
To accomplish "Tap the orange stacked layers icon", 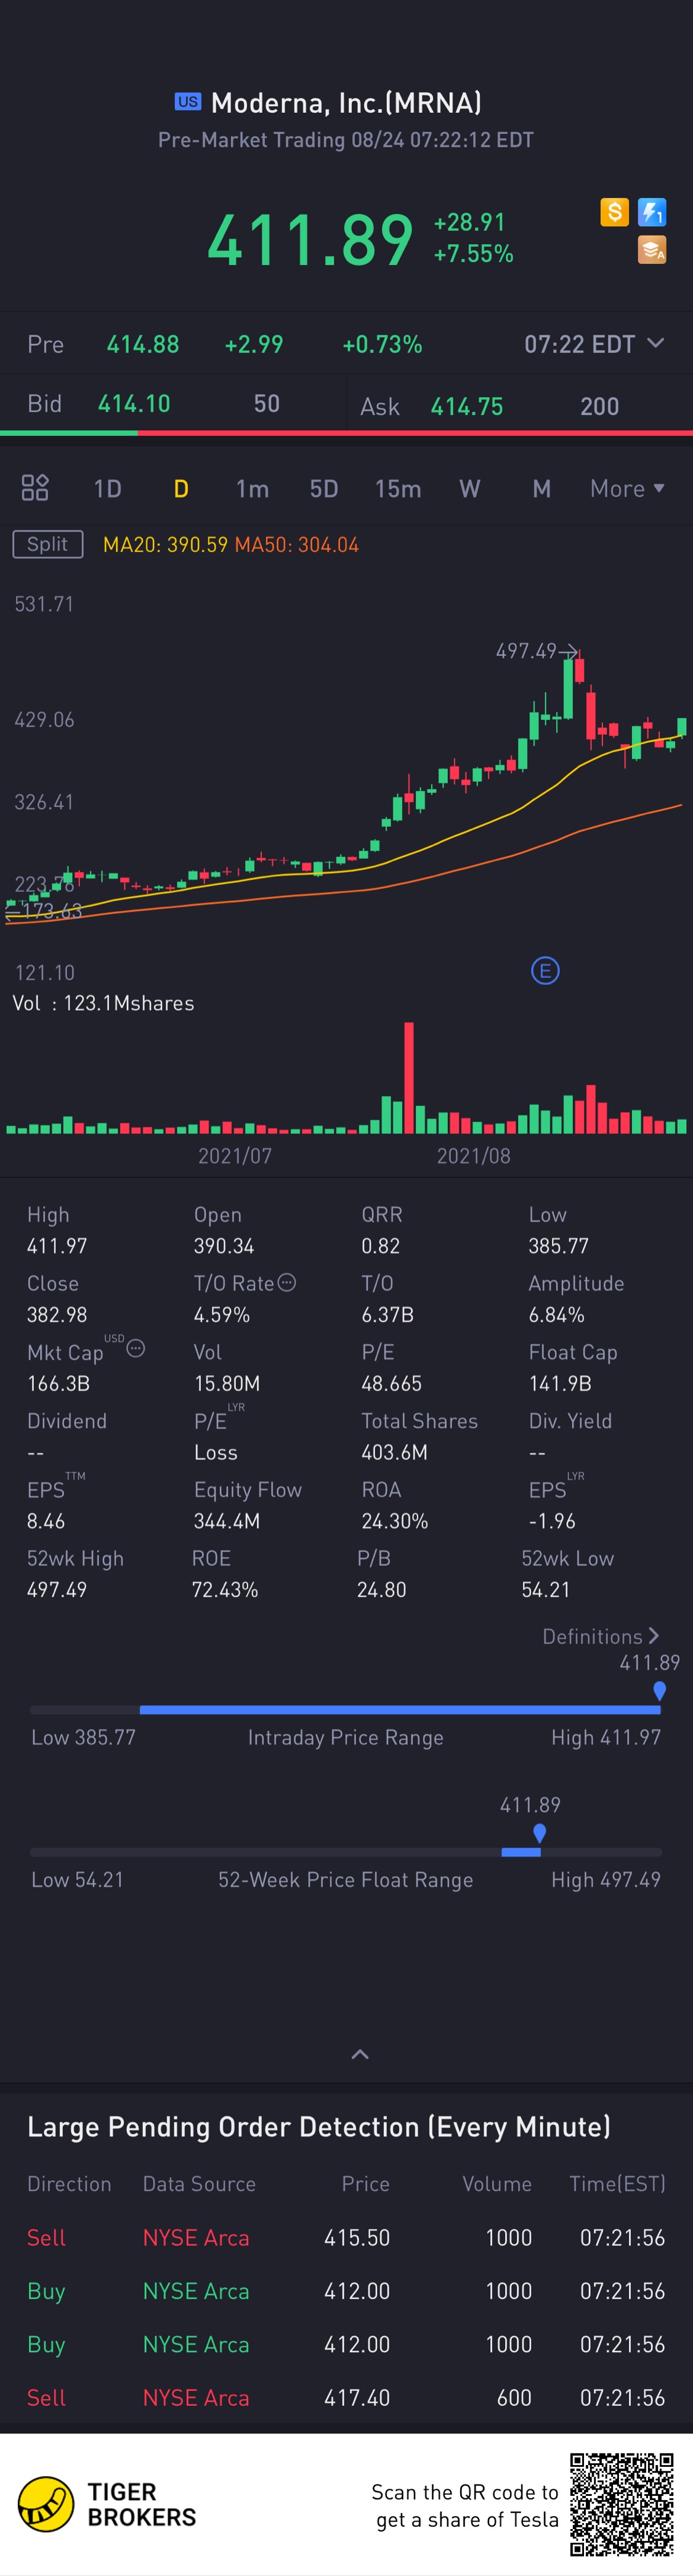I will pos(652,250).
